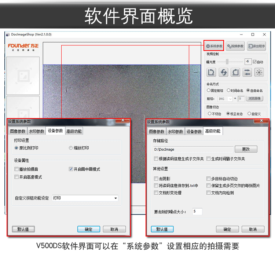Switch to 水印参数 tab in right dialog

click(x=175, y=132)
